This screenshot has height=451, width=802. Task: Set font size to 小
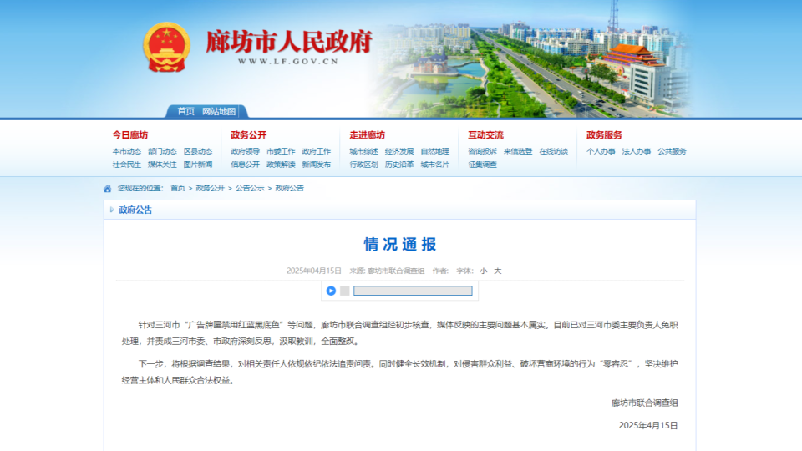[x=484, y=271]
